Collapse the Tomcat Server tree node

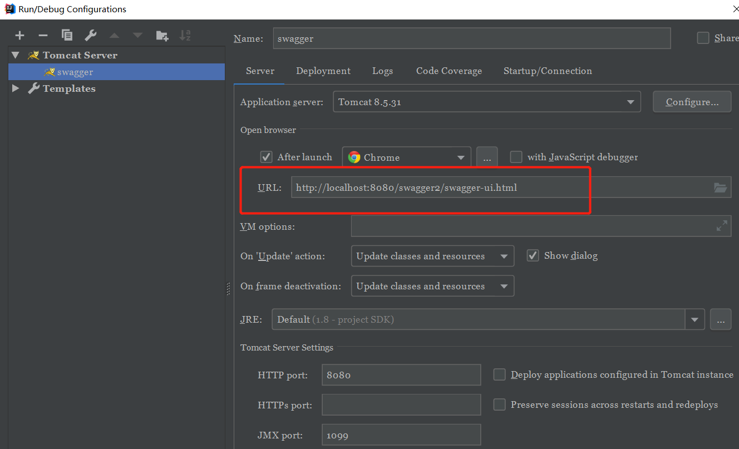click(x=16, y=55)
